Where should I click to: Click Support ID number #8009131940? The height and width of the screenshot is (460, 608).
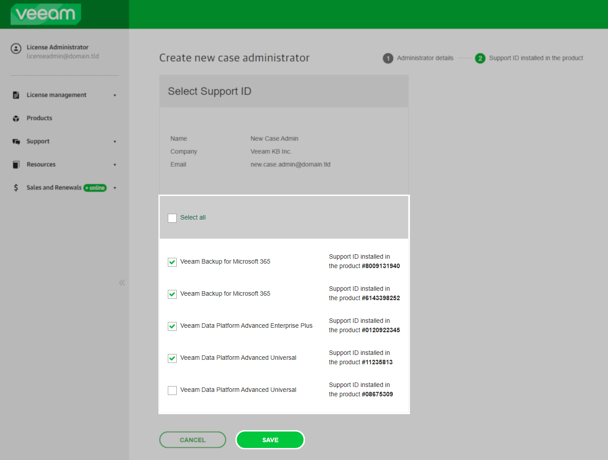point(381,266)
